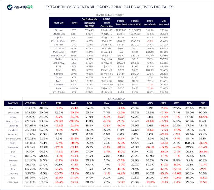Viewport: 214px width, 190px height.
Task: Select the 'BNB' ticker cell
Action: click(74, 55)
